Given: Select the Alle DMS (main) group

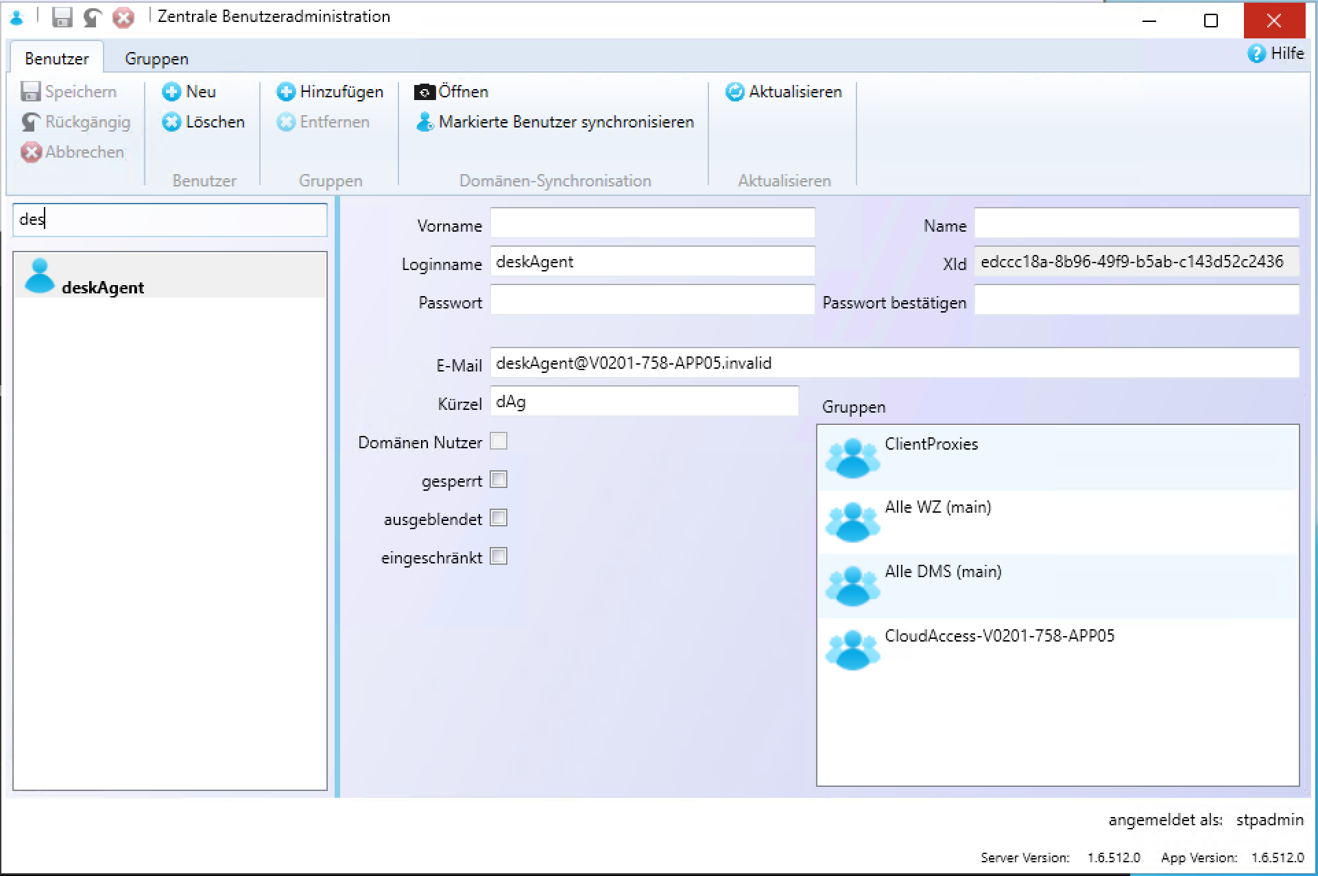Looking at the screenshot, I should click(x=1058, y=586).
